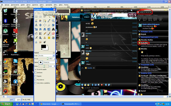Open tool options panel menu beside Pędzel heading
The height and width of the screenshot is (106, 171).
(x=54, y=53)
